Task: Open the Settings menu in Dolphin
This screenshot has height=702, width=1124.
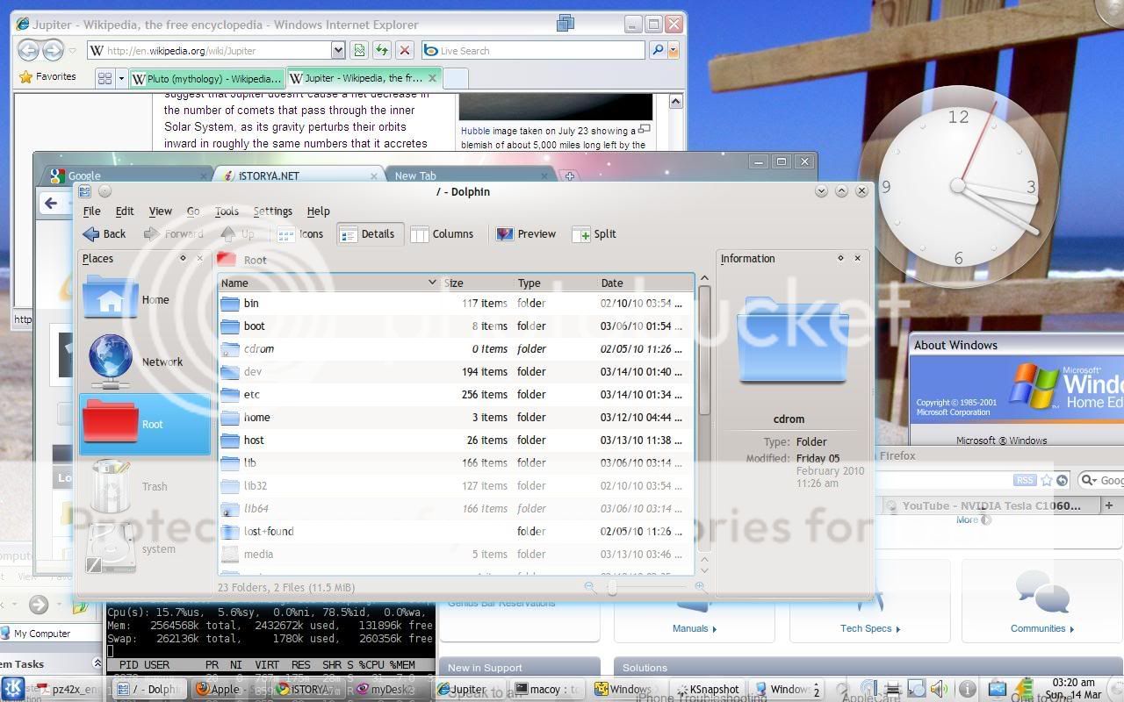Action: click(272, 211)
